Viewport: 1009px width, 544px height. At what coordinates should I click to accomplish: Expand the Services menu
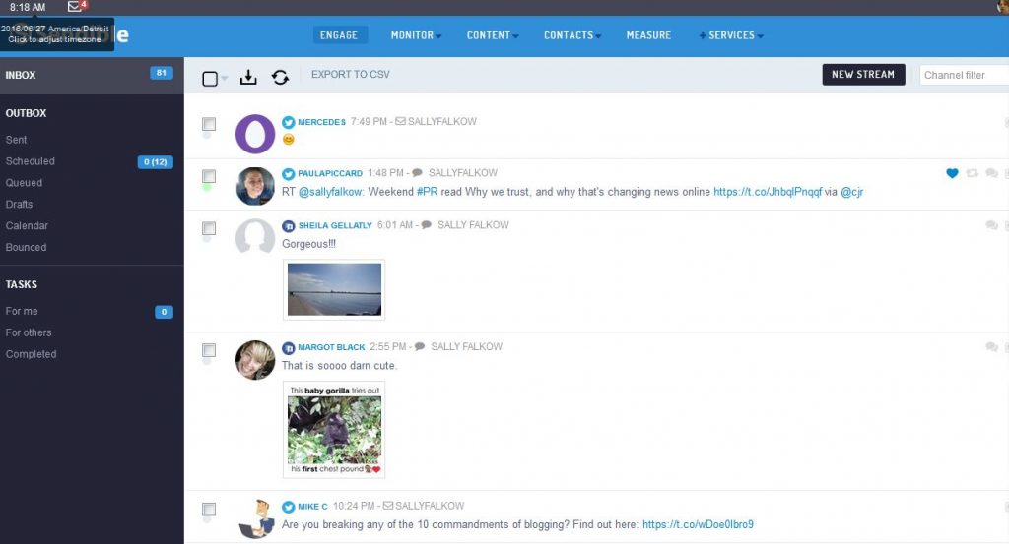click(x=732, y=35)
